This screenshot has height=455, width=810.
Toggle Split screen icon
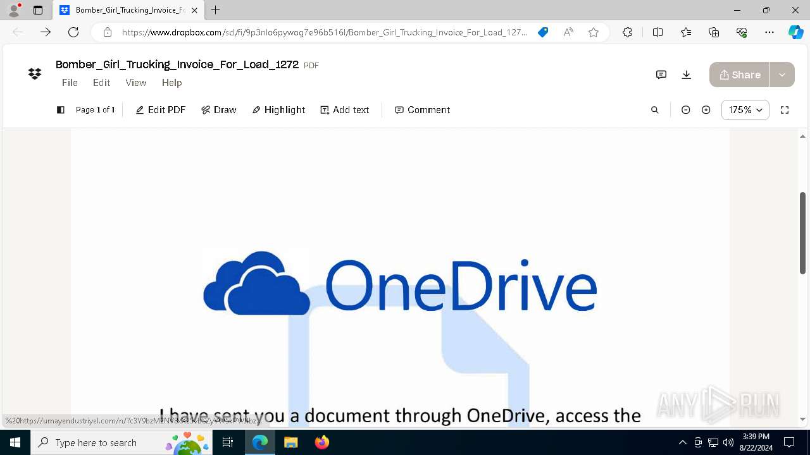tap(657, 32)
